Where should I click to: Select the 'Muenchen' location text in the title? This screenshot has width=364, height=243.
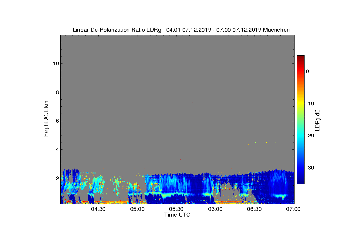tap(276, 30)
